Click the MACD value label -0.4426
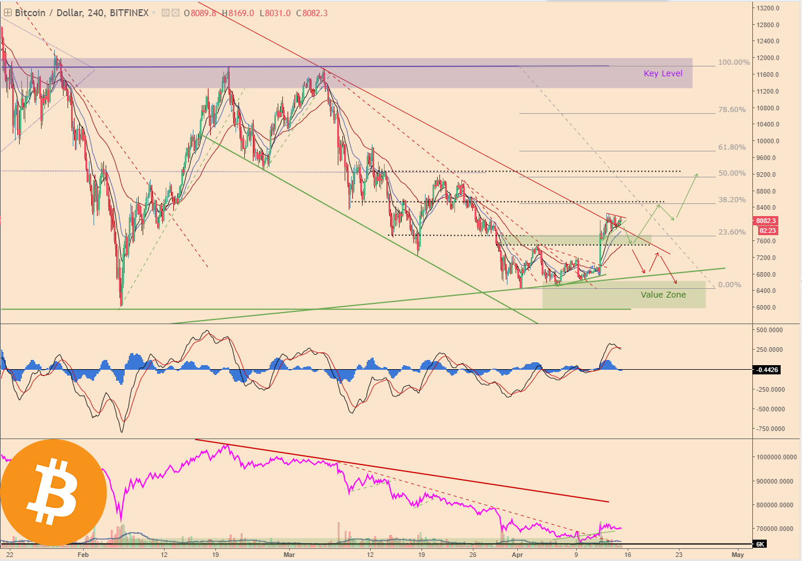Viewport: 802px width, 561px height. click(767, 370)
